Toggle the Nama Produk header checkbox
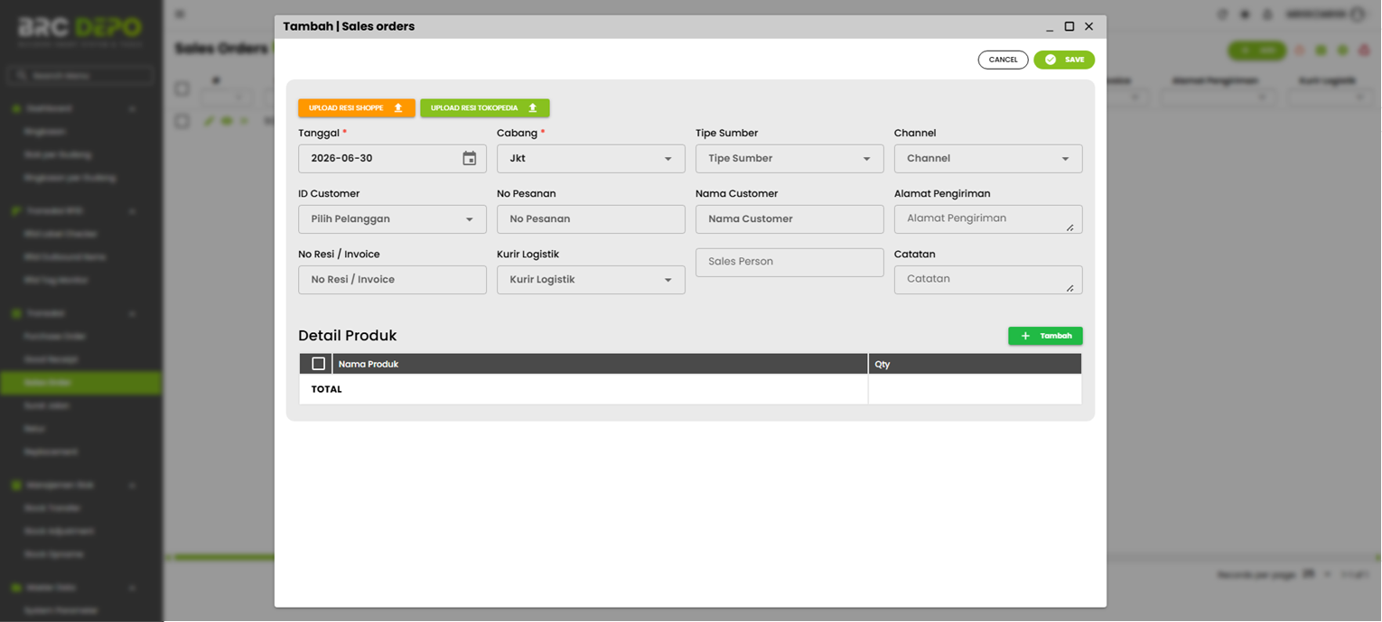1382x622 pixels. 318,364
